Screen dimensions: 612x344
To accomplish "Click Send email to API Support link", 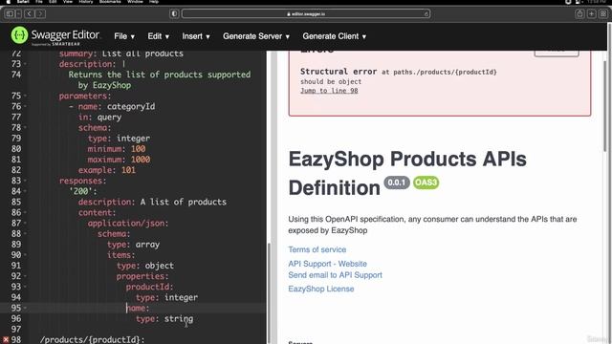I will (x=336, y=275).
